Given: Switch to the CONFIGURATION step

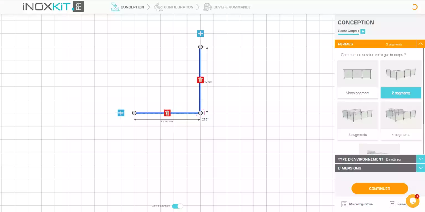Looking at the screenshot, I should coord(174,7).
